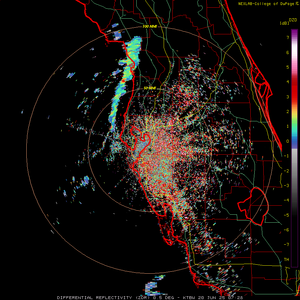Click the TH label on the scale

[x=286, y=260]
